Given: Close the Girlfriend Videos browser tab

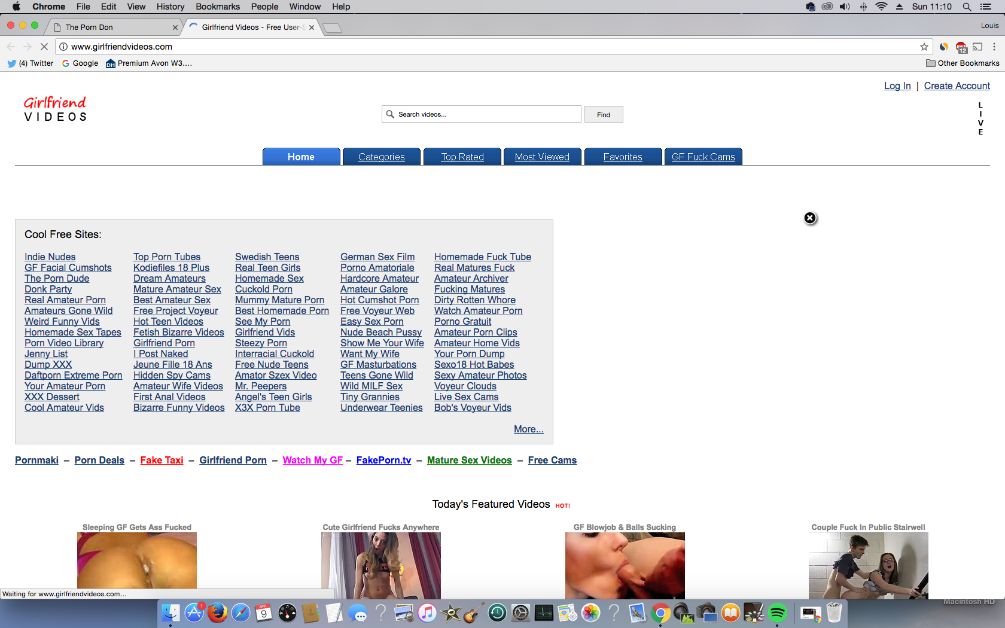Looking at the screenshot, I should coord(312,28).
